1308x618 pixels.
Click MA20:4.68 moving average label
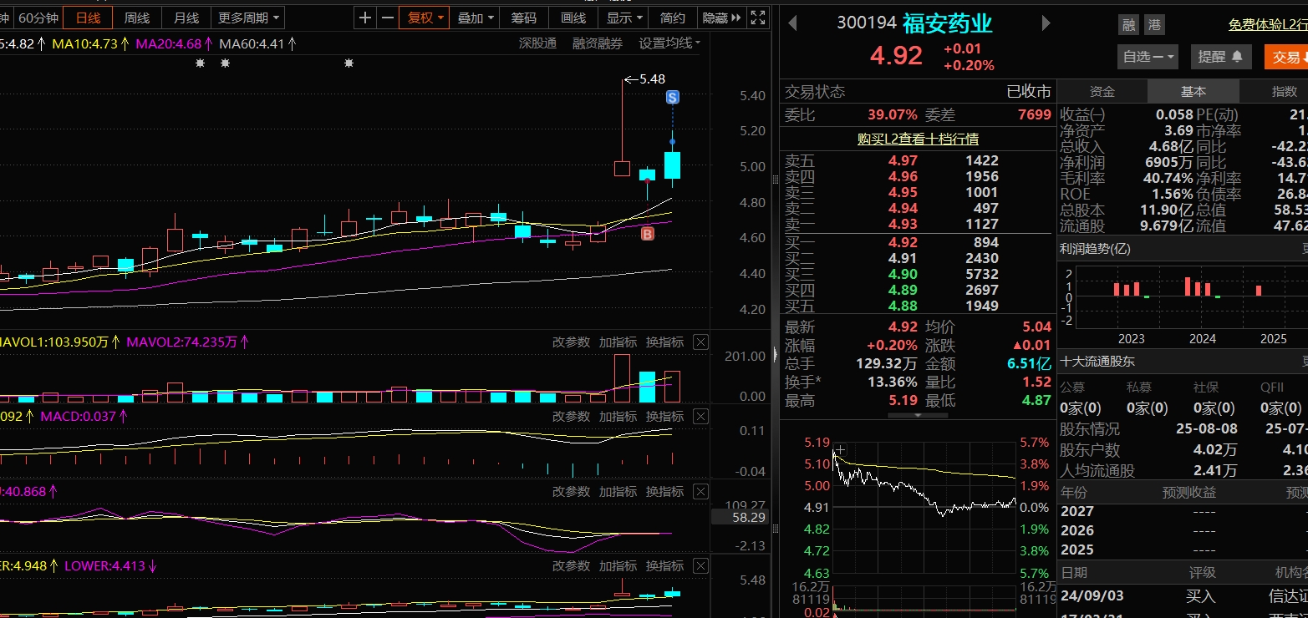pos(168,43)
